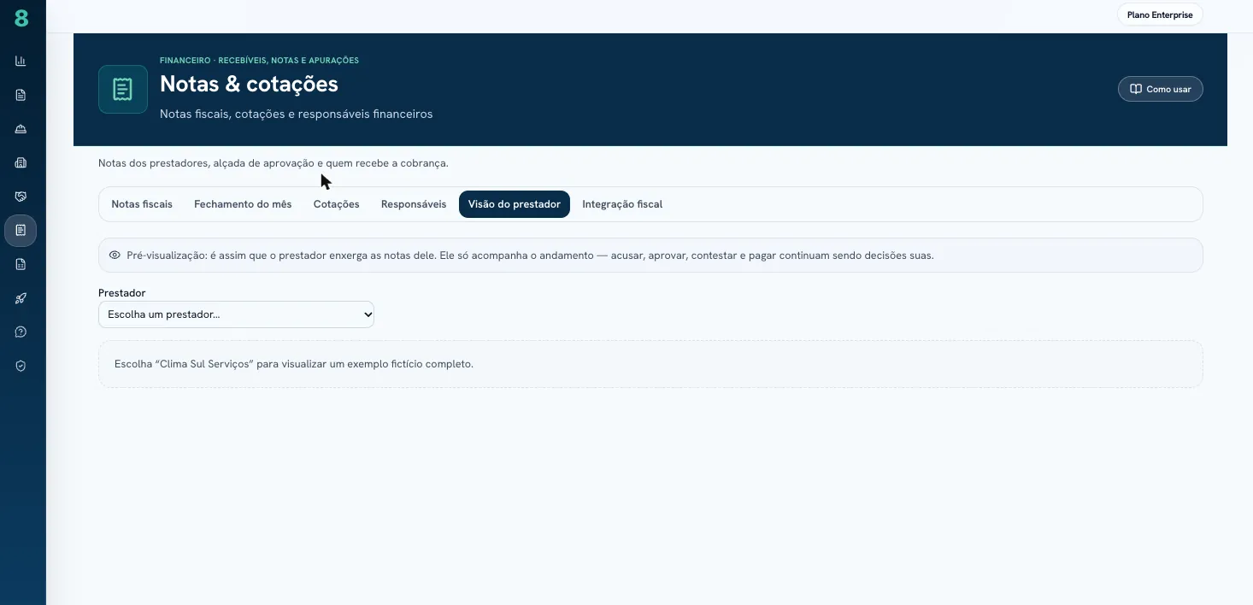The image size is (1253, 605).
Task: Click the Pré-visualização notice text
Action: click(x=530, y=256)
